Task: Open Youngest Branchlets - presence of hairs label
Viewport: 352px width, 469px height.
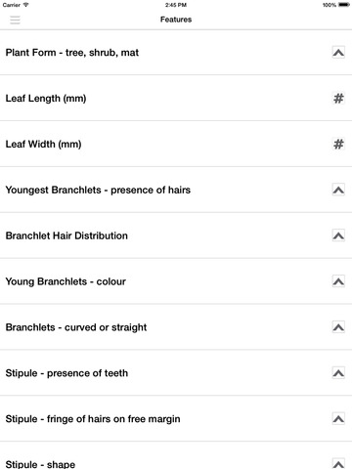Action: [x=98, y=190]
